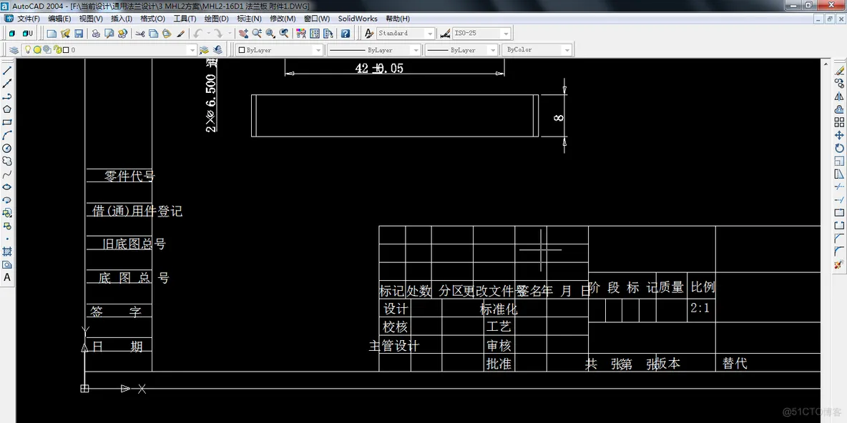847x423 pixels.
Task: Open the 绘图(D) menu
Action: (216, 19)
